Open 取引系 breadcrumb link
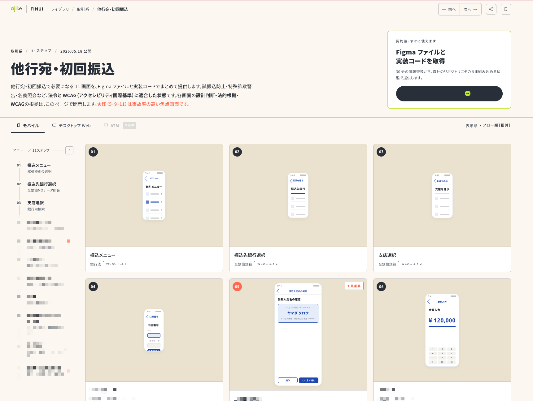533x401 pixels. pos(83,9)
